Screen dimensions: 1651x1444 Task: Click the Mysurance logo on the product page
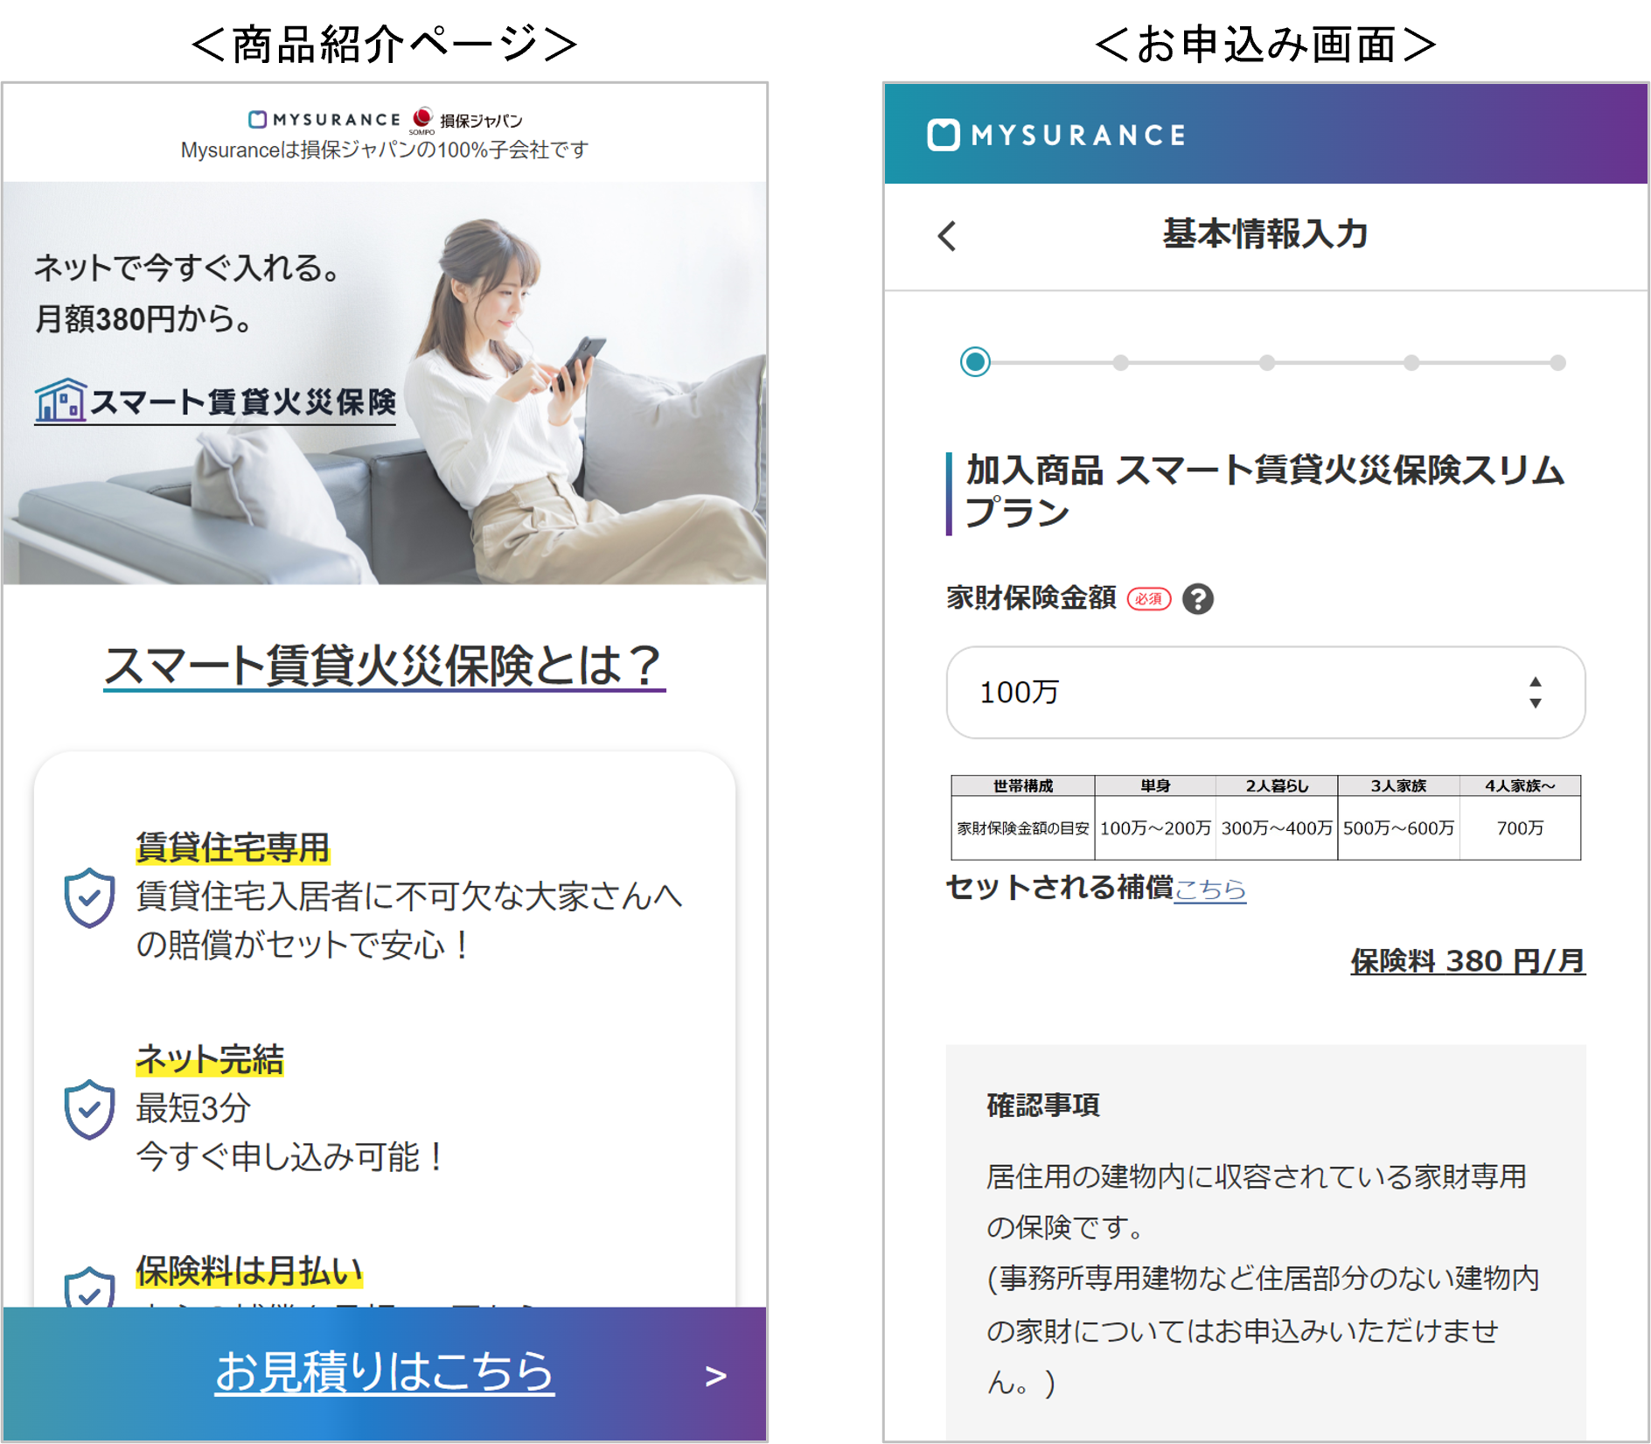pyautogui.click(x=324, y=119)
